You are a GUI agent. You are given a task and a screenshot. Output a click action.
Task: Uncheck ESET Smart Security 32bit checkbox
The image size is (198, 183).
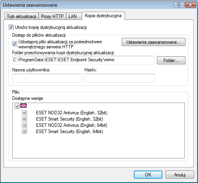coord(24,119)
